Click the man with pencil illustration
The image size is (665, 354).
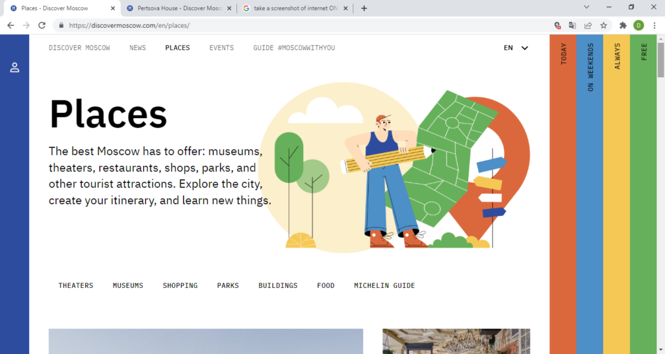pyautogui.click(x=388, y=180)
